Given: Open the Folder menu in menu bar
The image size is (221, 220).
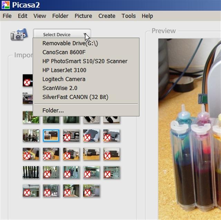Looking at the screenshot, I should coord(60,16).
